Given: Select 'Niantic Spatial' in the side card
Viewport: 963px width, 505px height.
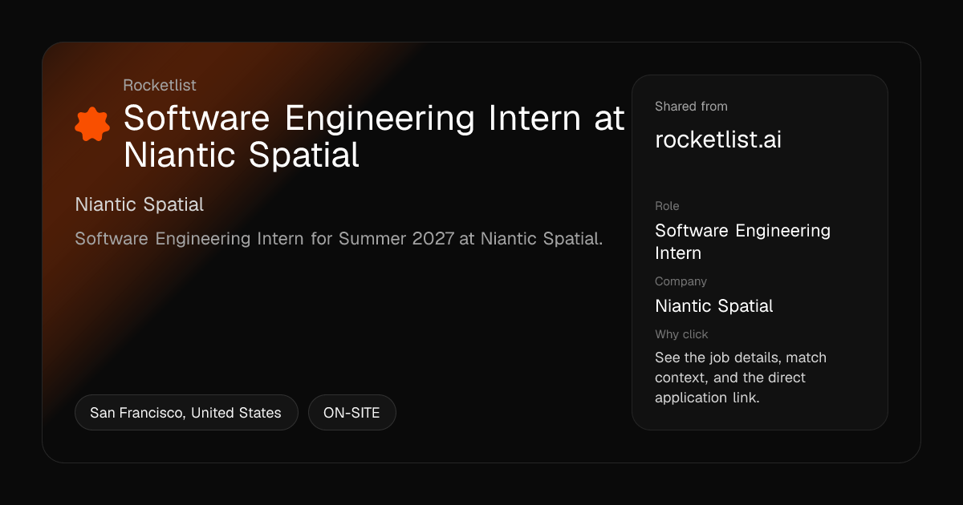Looking at the screenshot, I should point(714,305).
